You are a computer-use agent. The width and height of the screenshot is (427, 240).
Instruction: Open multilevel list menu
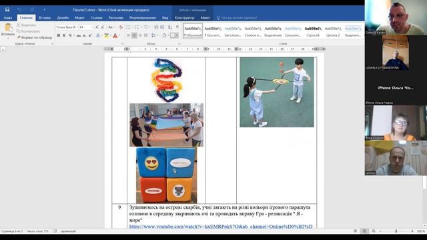(x=147, y=27)
